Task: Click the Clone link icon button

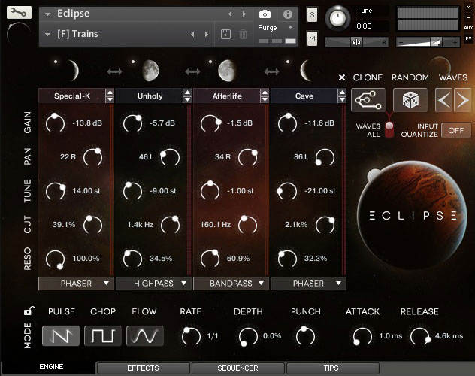Action: point(368,99)
